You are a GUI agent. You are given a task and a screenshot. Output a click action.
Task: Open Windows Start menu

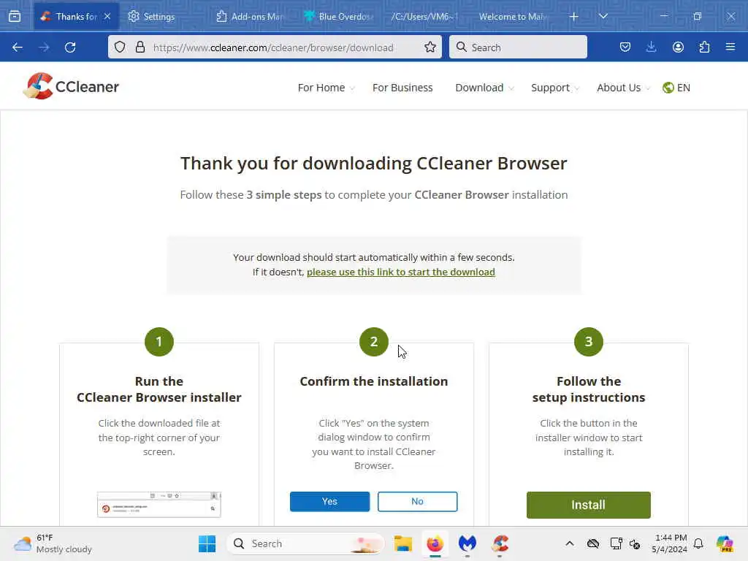point(207,543)
